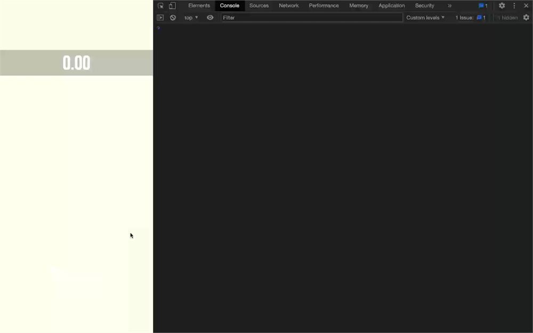Click the 0.00 timer display
Screen dimensions: 533x333
point(76,63)
